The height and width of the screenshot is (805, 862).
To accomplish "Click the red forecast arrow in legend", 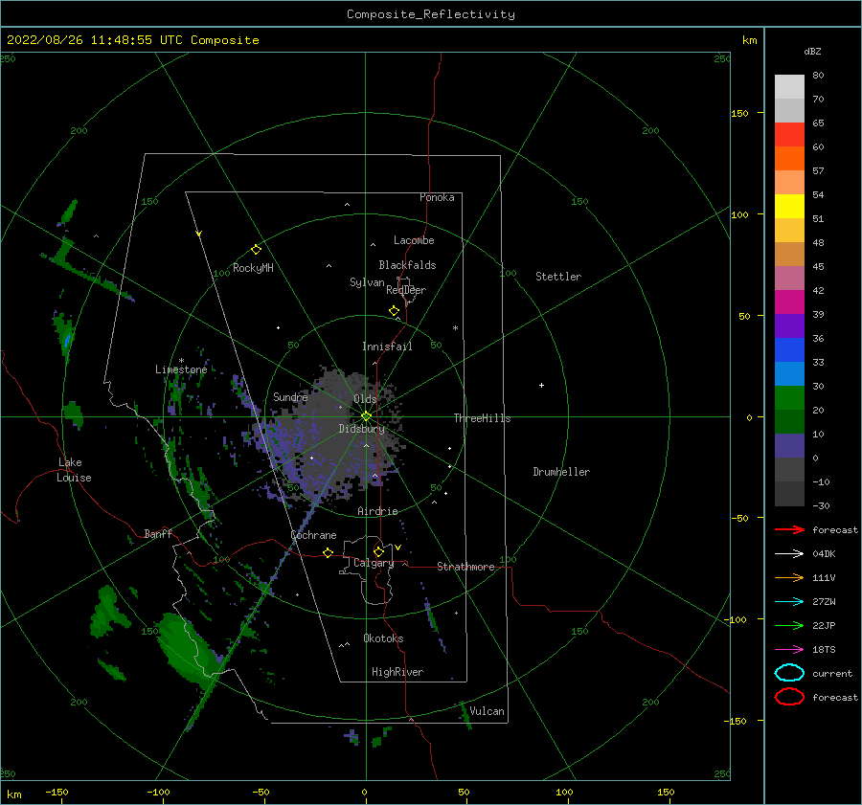I will tap(789, 529).
